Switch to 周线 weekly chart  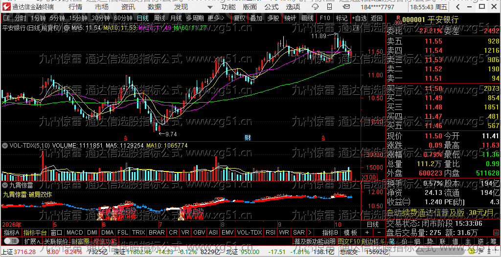click(159, 18)
